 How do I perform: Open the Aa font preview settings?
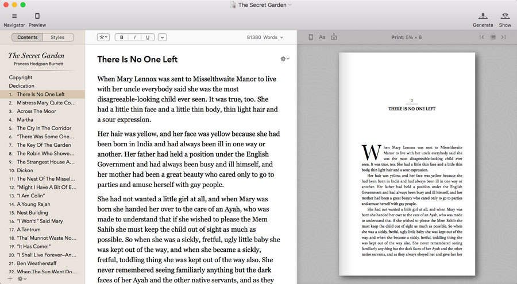(322, 37)
